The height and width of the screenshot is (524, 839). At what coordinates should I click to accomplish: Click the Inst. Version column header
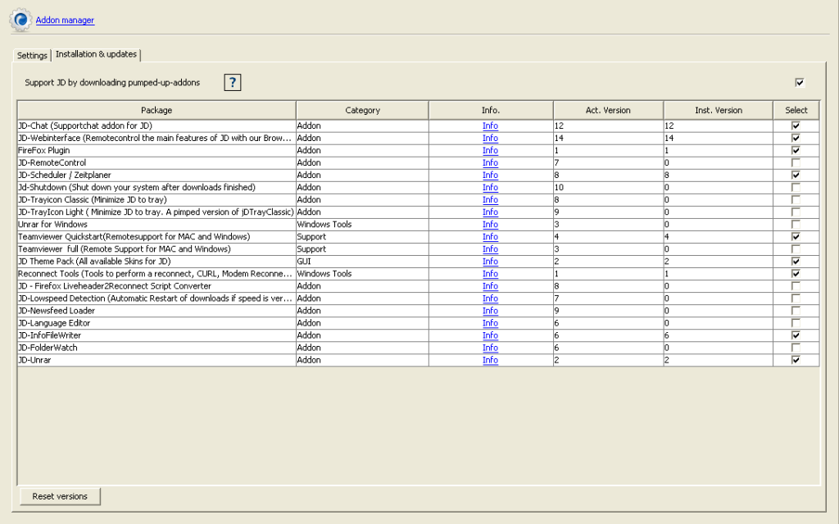[x=719, y=111]
